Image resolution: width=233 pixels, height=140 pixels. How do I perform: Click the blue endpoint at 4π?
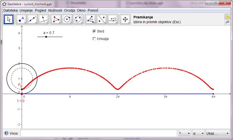click(213, 94)
